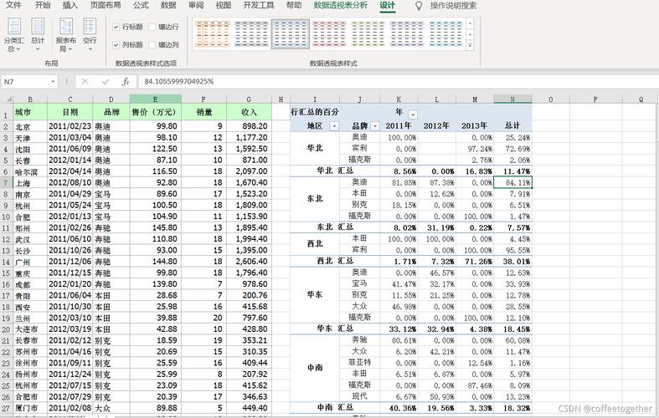Click the 城市 header cell

click(x=30, y=112)
